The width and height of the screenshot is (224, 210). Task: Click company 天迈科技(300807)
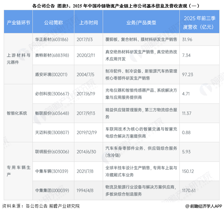pyautogui.click(x=52, y=132)
